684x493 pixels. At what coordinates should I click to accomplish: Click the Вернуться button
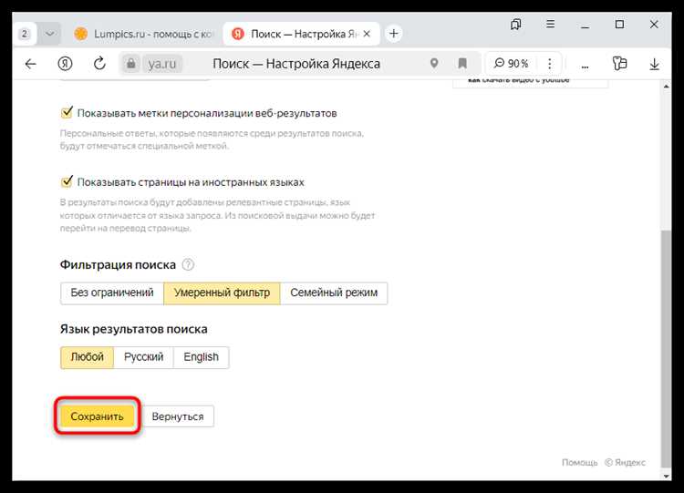(x=178, y=416)
